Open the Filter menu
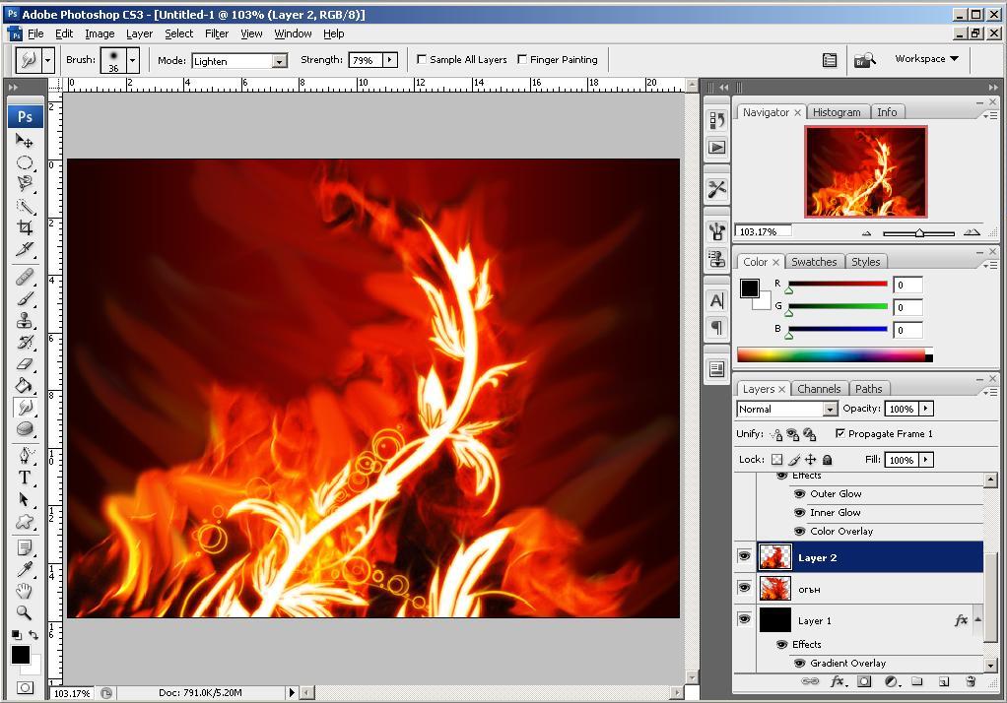Image resolution: width=1007 pixels, height=703 pixels. click(217, 32)
